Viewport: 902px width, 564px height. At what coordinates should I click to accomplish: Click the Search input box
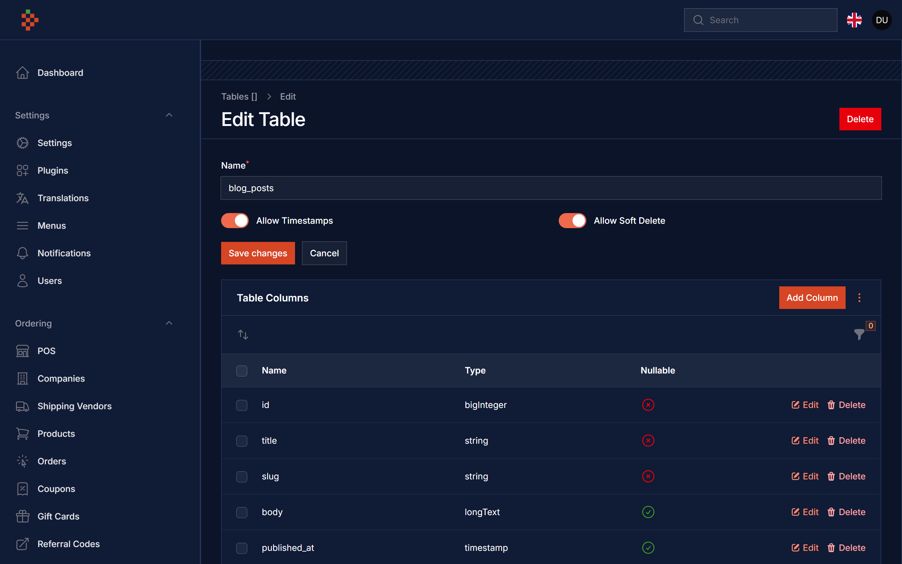pyautogui.click(x=760, y=20)
